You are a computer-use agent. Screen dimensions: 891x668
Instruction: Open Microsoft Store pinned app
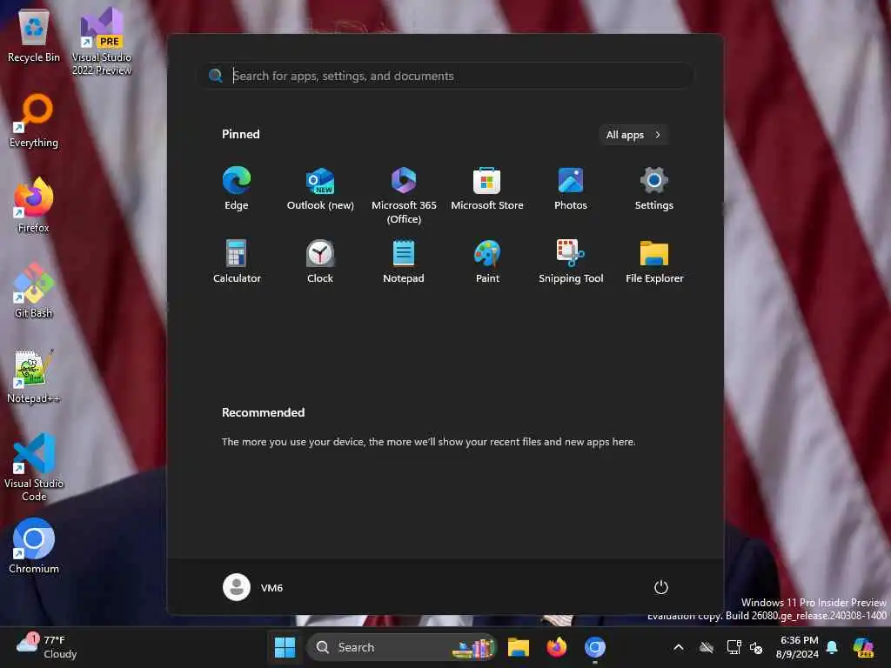pyautogui.click(x=487, y=189)
